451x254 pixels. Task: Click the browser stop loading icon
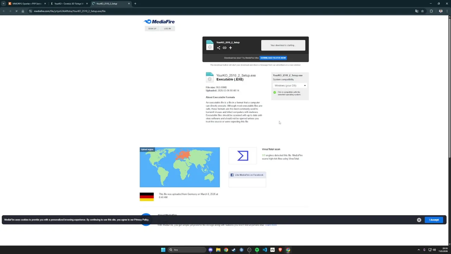[x=16, y=11]
